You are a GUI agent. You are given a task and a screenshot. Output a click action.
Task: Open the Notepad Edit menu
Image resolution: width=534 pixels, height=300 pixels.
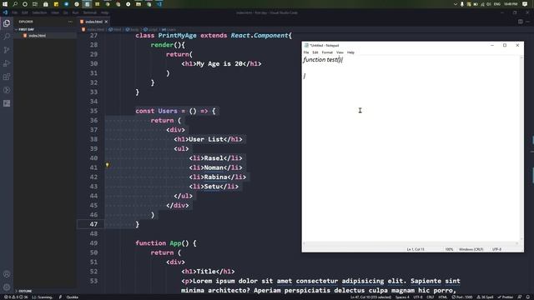(315, 52)
